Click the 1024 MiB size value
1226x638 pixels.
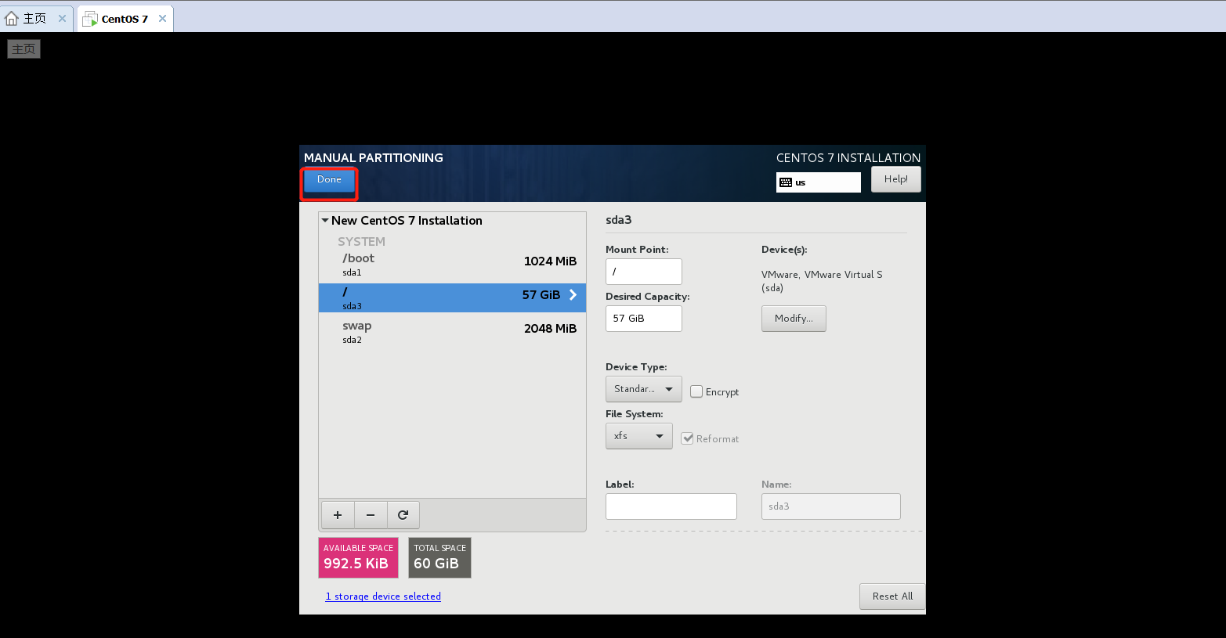coord(550,261)
